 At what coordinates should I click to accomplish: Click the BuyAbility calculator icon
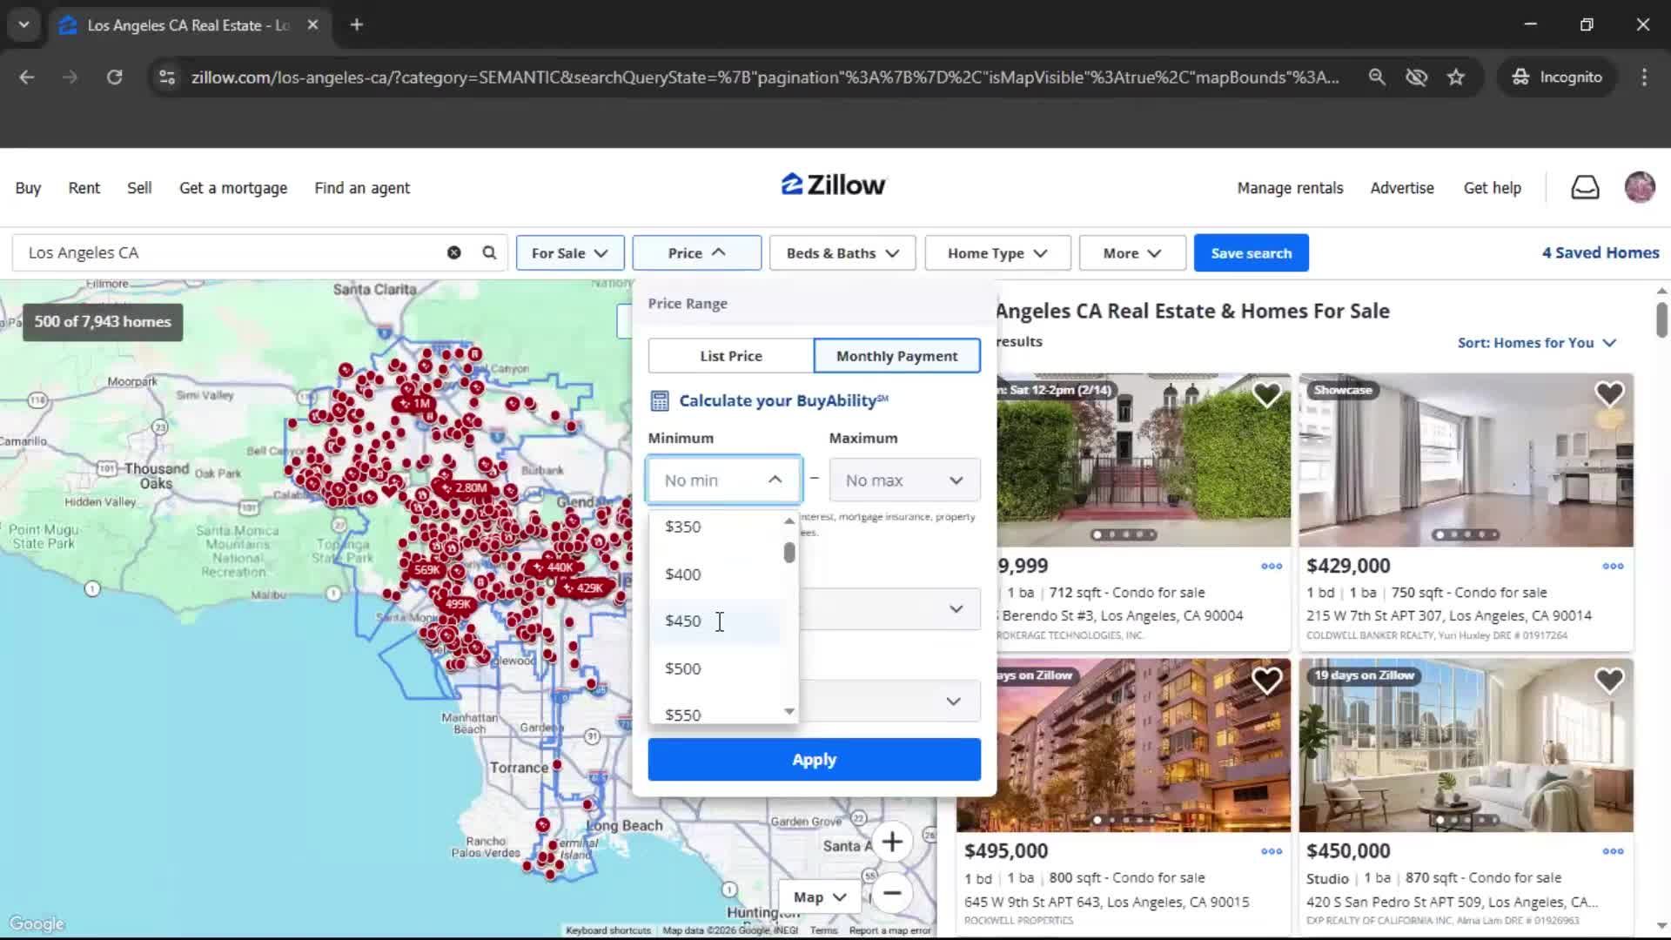[x=660, y=400]
